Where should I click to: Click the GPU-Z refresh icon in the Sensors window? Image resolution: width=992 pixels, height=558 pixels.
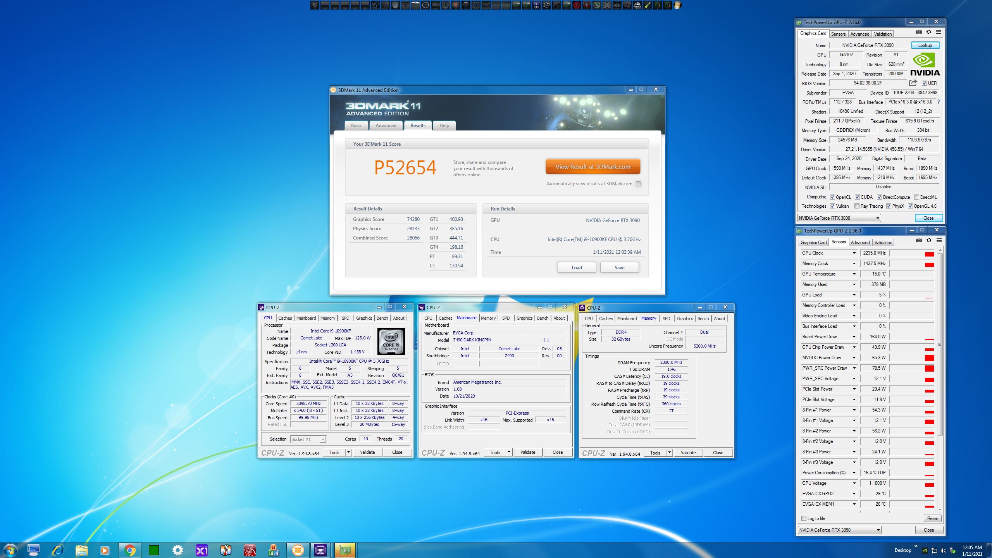pyautogui.click(x=929, y=241)
